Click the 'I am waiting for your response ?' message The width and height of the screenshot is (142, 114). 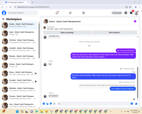click(123, 89)
